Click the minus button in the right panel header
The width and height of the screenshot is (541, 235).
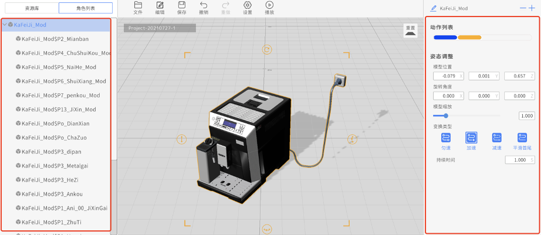click(x=523, y=8)
